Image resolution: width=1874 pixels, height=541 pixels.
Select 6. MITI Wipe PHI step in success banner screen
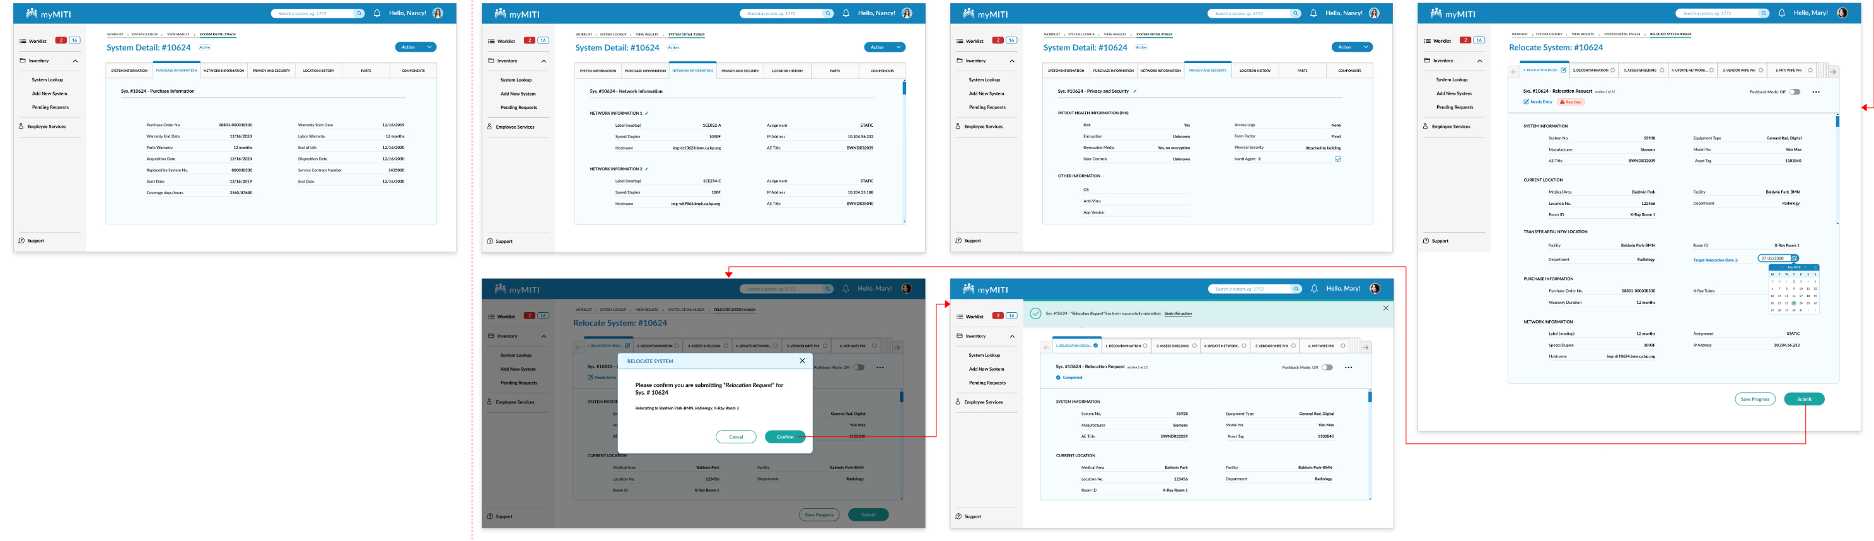(1326, 346)
